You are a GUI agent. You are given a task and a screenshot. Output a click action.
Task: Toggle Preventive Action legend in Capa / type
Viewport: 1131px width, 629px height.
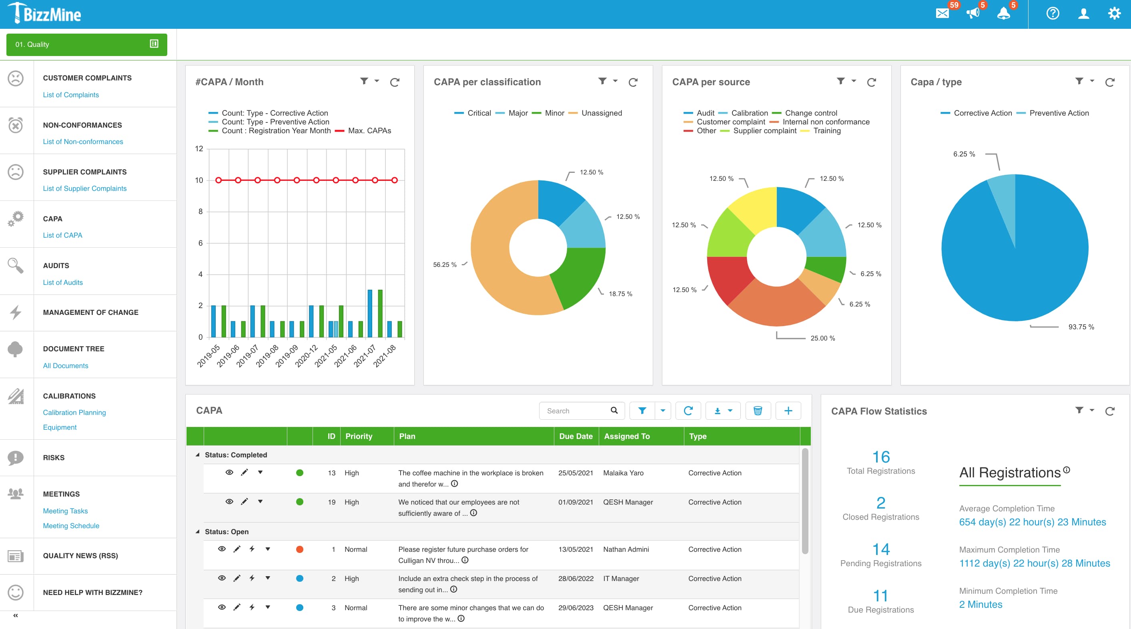click(1059, 113)
